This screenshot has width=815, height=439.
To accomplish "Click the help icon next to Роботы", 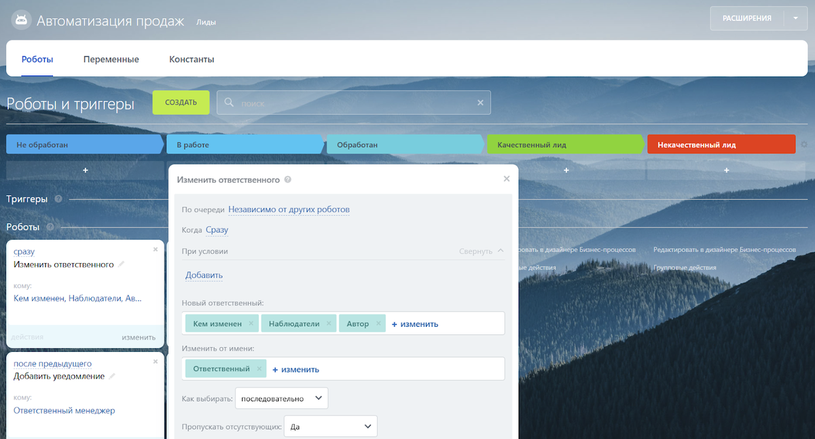I will click(50, 227).
